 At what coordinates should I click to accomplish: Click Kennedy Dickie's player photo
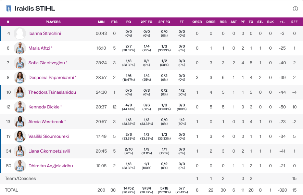20,107
